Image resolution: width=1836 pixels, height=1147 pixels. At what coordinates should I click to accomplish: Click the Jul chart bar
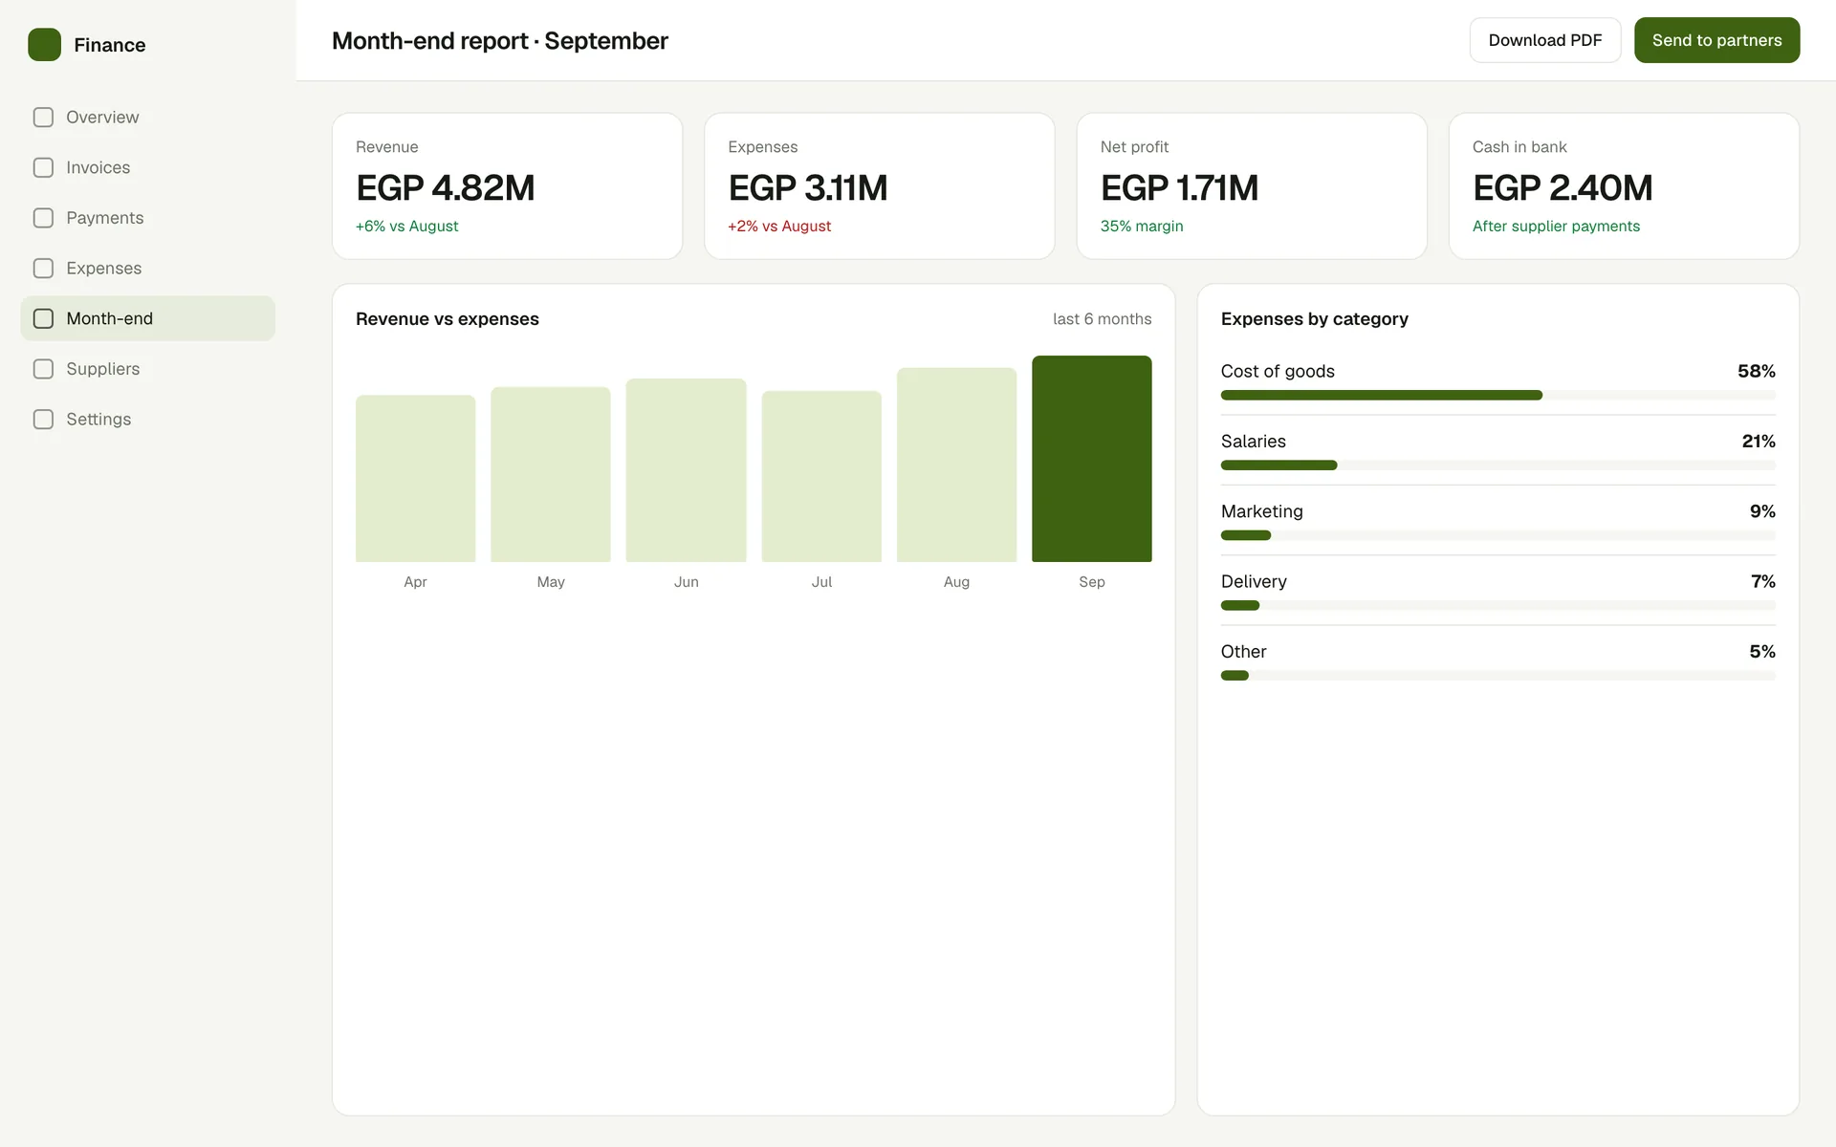821,476
